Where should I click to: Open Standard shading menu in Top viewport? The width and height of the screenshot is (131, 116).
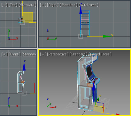point(27,5)
